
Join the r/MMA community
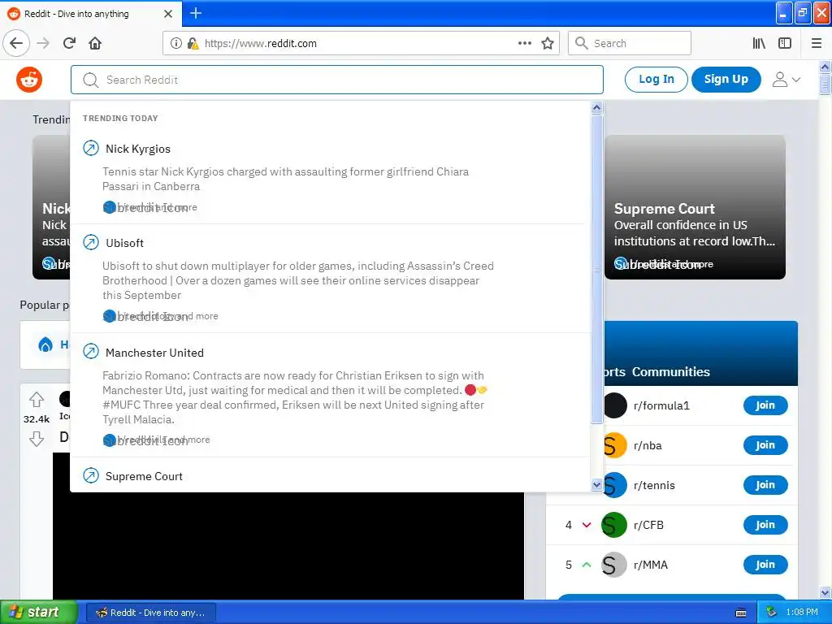tap(765, 565)
